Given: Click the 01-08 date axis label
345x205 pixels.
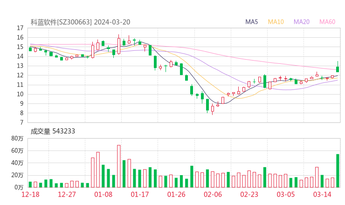Looking at the screenshot, I should (x=103, y=194).
